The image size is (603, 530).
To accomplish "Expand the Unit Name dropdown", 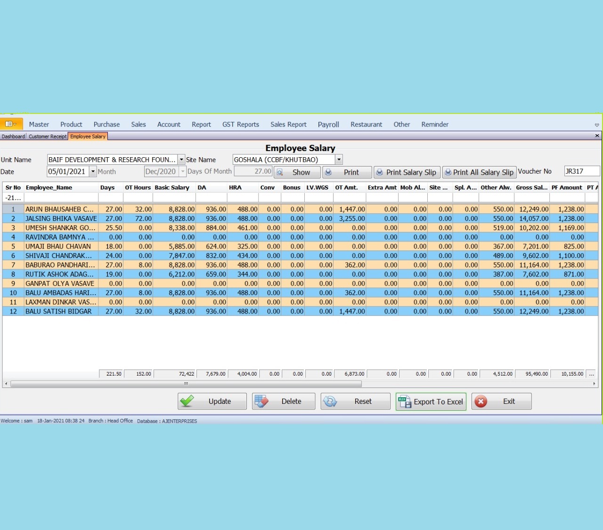I will coord(181,160).
